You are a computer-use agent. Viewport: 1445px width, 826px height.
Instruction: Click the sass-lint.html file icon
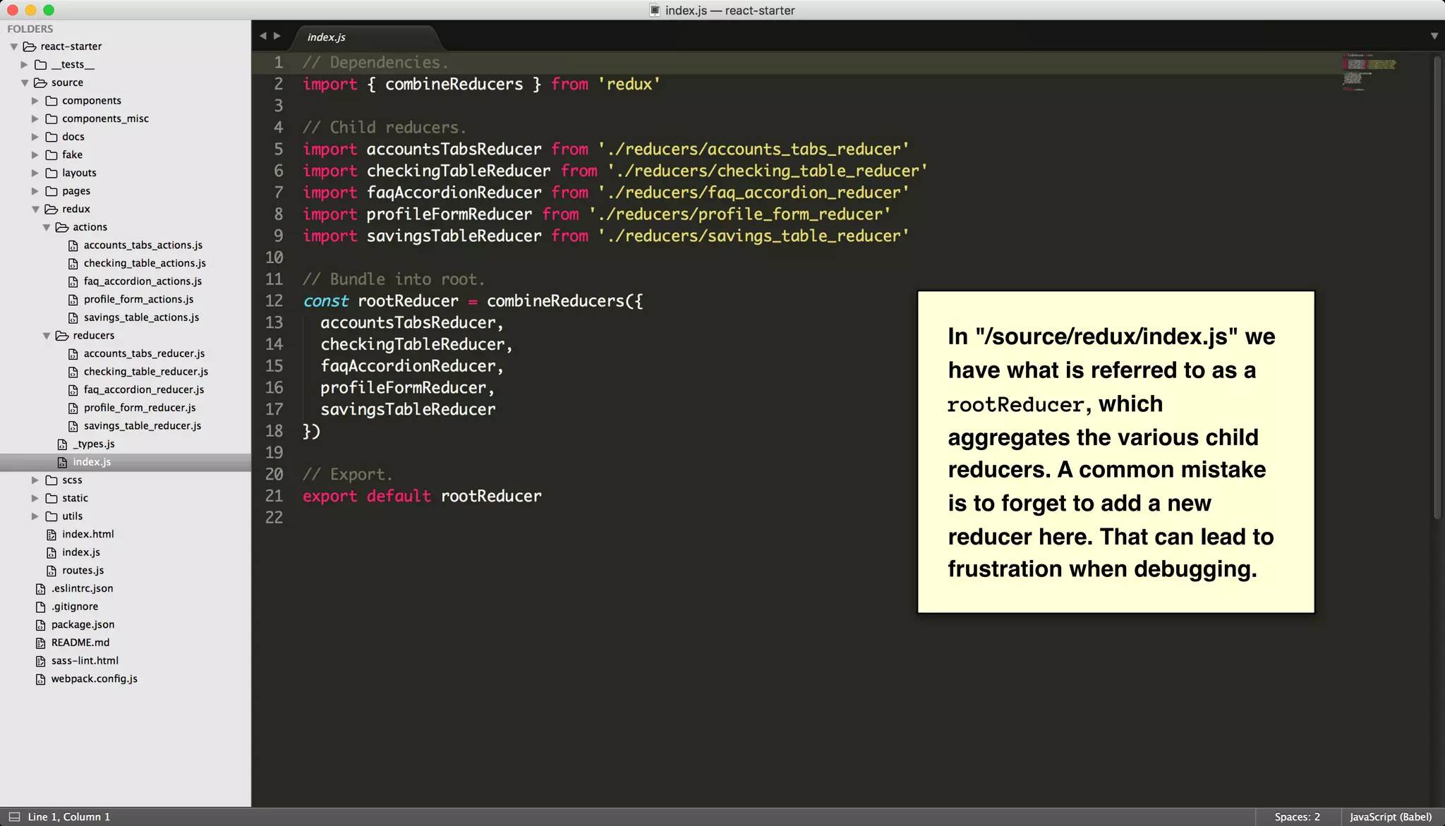click(41, 661)
